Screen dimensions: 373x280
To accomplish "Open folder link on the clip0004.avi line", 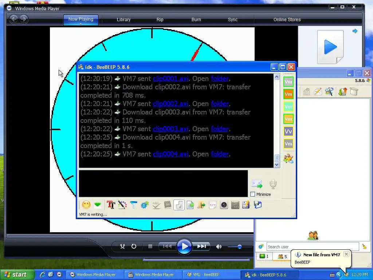I will (220, 154).
